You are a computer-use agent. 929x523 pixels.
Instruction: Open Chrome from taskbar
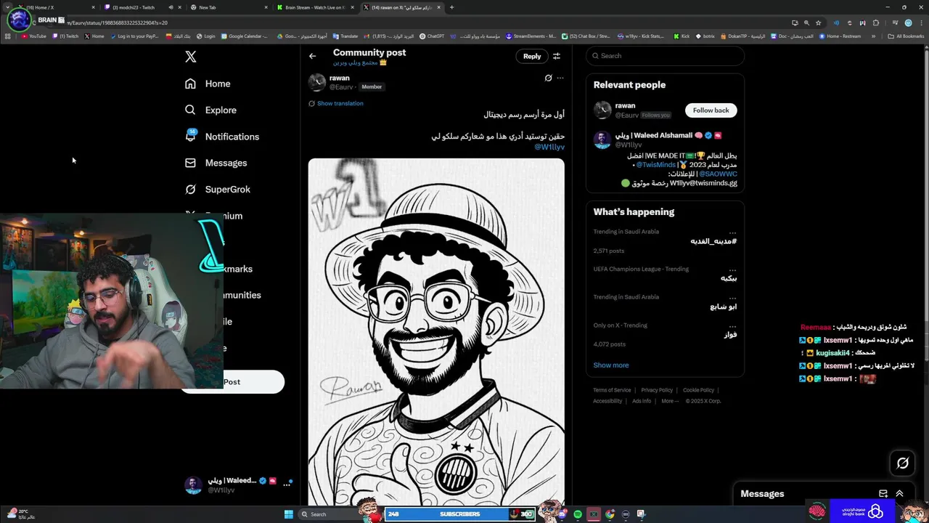(x=610, y=514)
